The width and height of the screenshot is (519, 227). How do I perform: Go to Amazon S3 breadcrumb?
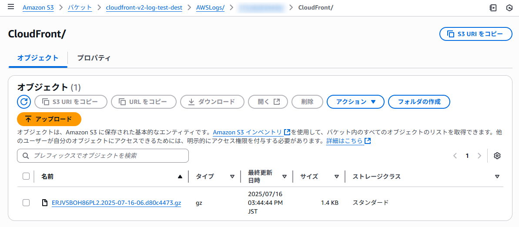pyautogui.click(x=38, y=8)
